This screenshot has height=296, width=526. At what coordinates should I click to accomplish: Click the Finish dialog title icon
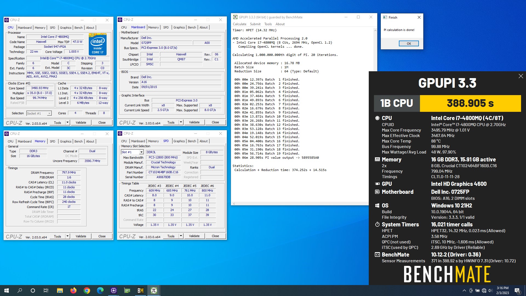click(385, 17)
